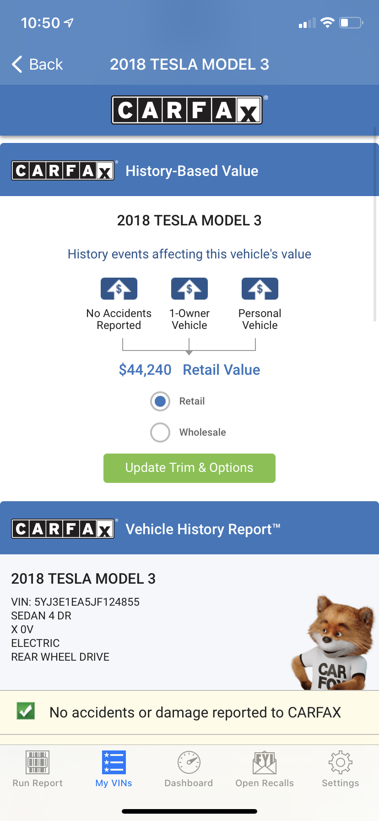Tap the Car Fox mascot image
The width and height of the screenshot is (379, 821).
pyautogui.click(x=334, y=644)
